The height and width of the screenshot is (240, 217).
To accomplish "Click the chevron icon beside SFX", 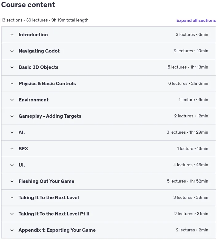I will coord(12,149).
